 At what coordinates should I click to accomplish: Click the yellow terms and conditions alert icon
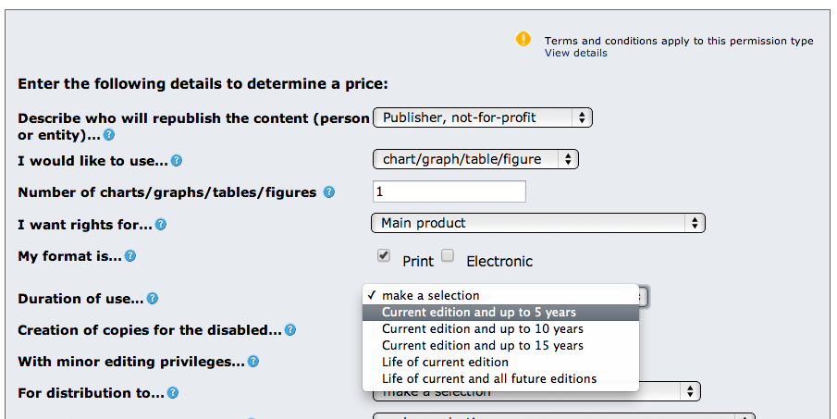(523, 39)
